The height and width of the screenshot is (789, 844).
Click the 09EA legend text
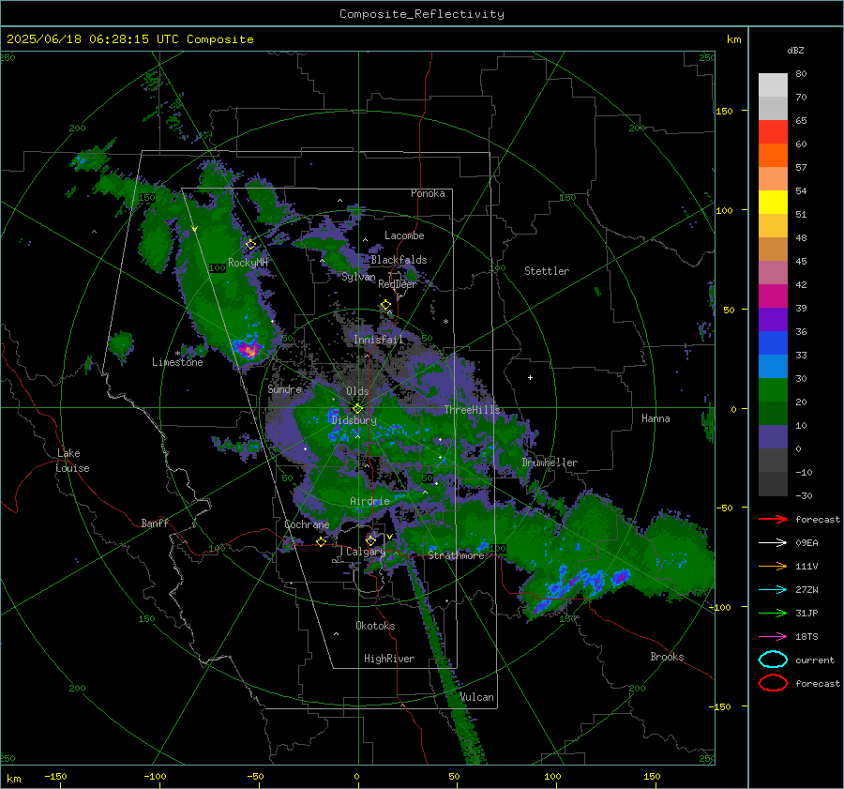click(x=806, y=543)
